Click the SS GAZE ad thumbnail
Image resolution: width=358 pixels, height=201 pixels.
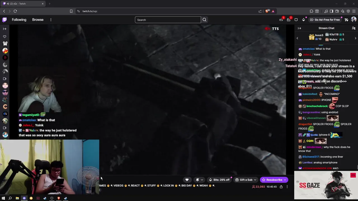coord(326,185)
